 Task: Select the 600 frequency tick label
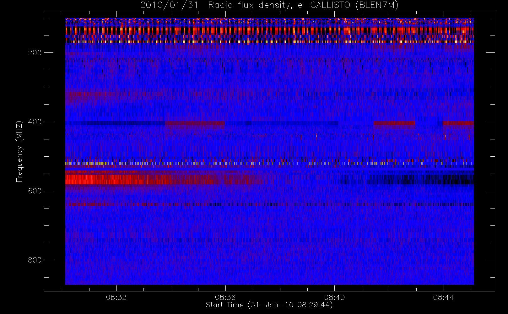[35, 191]
